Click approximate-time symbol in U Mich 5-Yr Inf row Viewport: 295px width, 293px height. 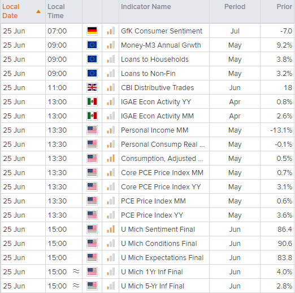[x=76, y=286]
